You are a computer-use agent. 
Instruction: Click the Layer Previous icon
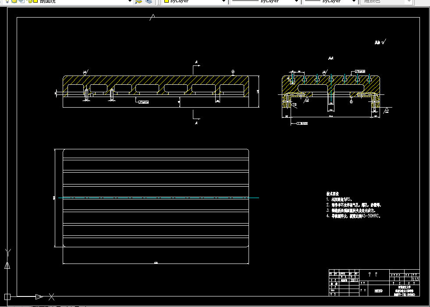[148, 1]
